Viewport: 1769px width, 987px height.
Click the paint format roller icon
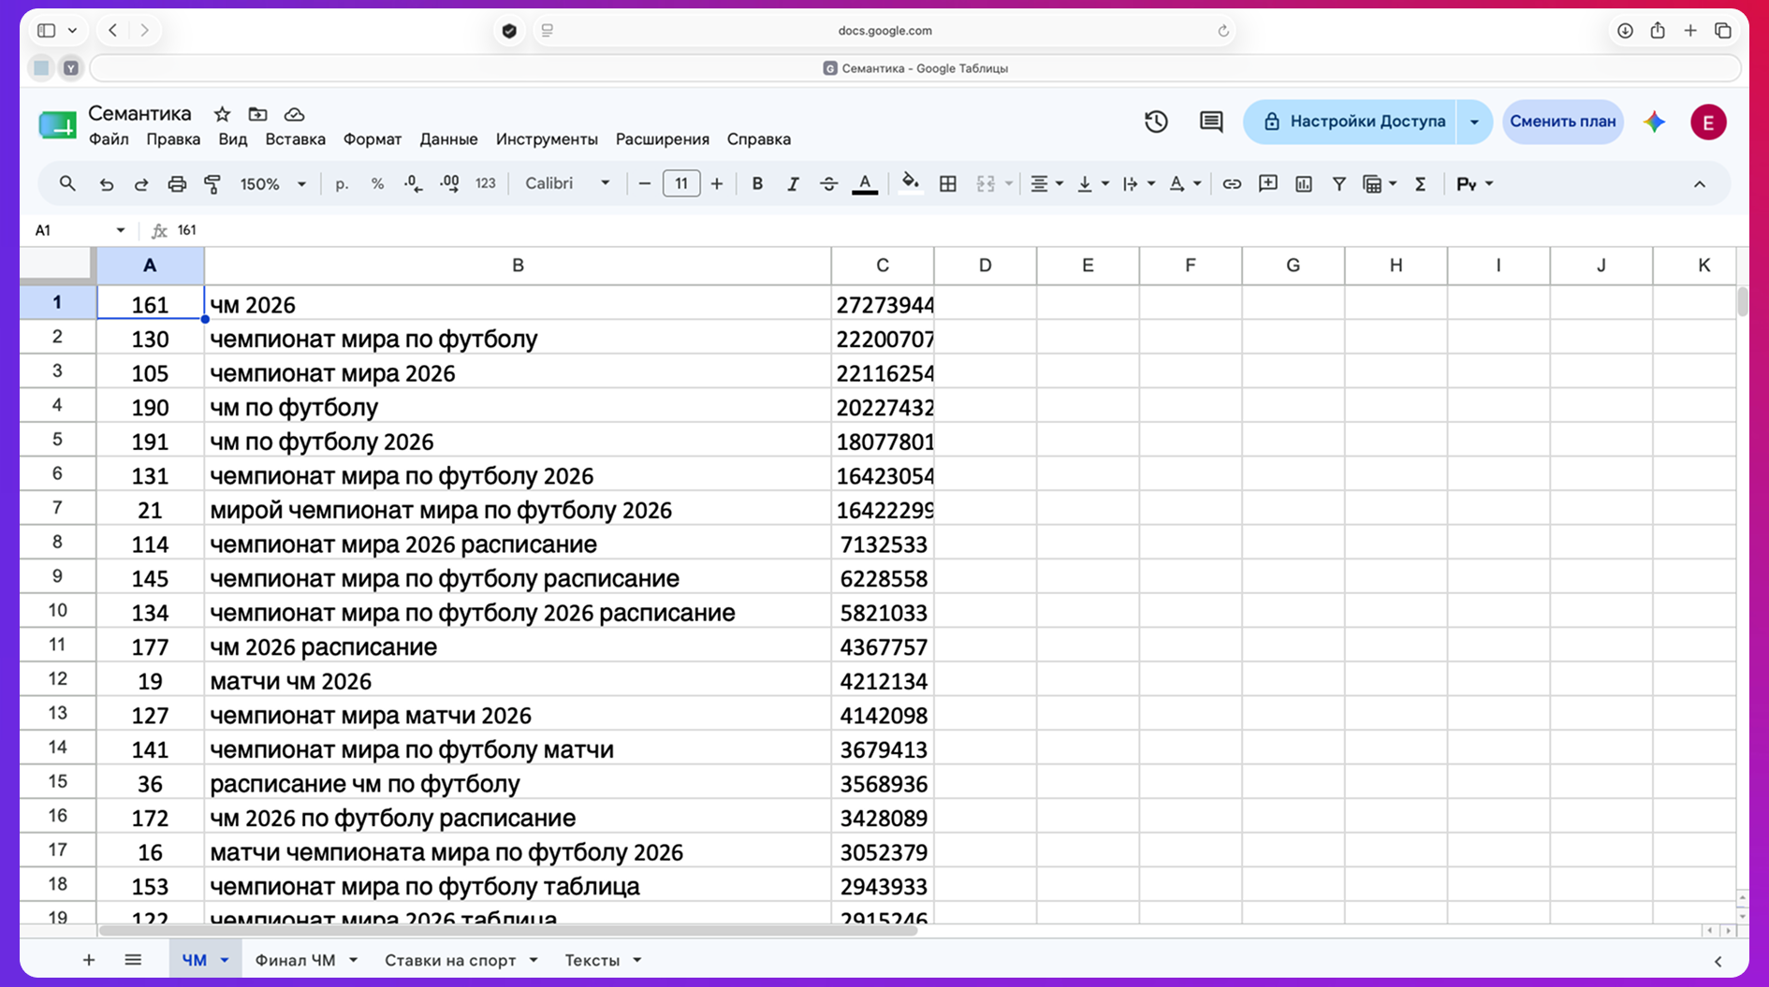(212, 184)
